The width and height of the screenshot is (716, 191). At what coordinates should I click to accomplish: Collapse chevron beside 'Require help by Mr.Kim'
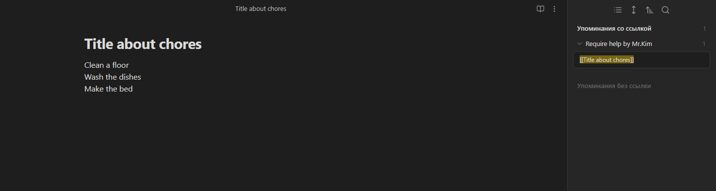pos(580,44)
